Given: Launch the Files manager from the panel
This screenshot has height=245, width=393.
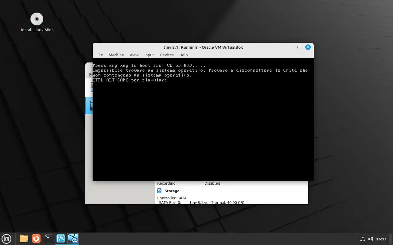Looking at the screenshot, I should (24, 239).
